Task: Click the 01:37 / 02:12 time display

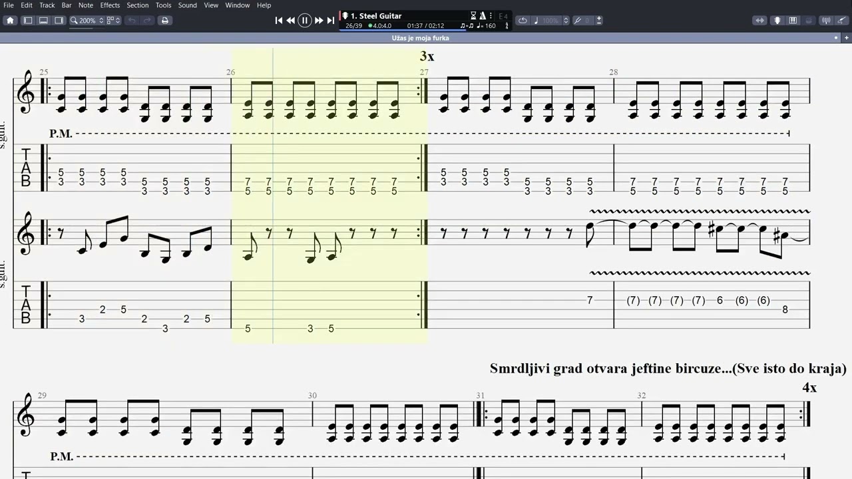Action: coord(425,26)
